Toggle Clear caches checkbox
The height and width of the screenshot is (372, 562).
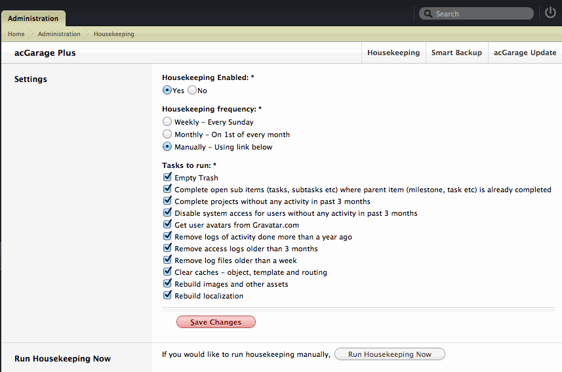[x=167, y=271]
